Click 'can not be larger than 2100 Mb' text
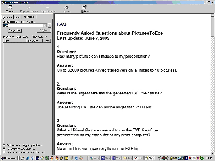This screenshot has height=161, width=215. (124, 107)
